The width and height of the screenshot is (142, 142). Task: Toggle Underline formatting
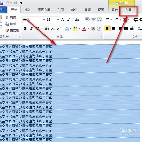(x=37, y=29)
